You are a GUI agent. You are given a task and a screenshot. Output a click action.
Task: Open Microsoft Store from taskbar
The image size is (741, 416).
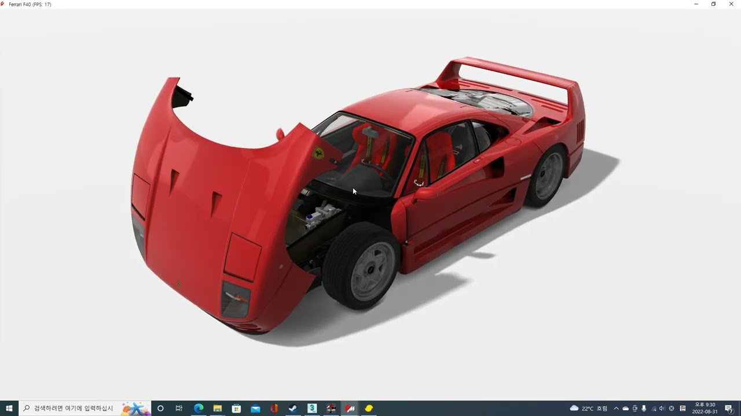click(236, 408)
